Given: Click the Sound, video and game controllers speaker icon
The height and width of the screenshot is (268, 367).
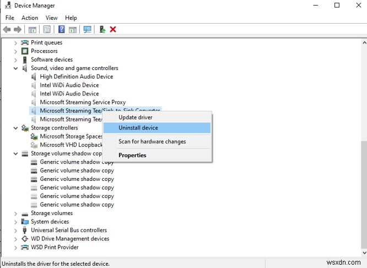Looking at the screenshot, I should [x=25, y=68].
